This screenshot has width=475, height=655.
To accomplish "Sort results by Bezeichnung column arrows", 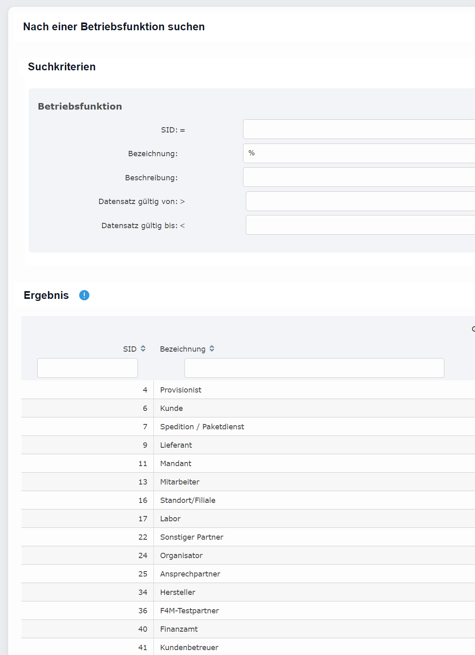I will [x=212, y=349].
